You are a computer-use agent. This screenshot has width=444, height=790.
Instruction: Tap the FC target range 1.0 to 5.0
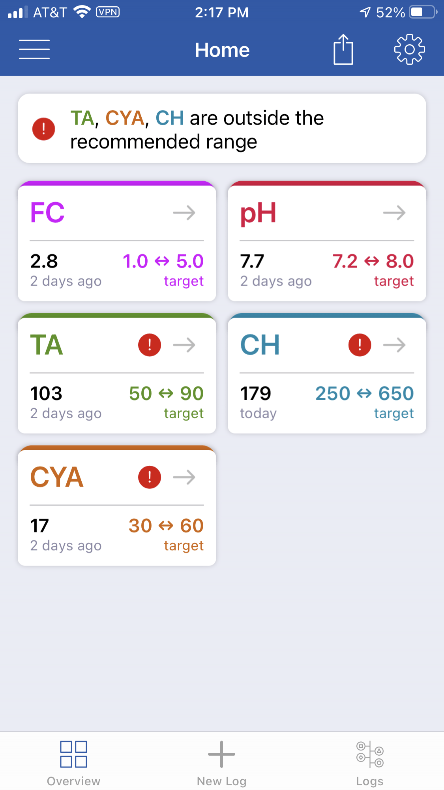click(163, 261)
